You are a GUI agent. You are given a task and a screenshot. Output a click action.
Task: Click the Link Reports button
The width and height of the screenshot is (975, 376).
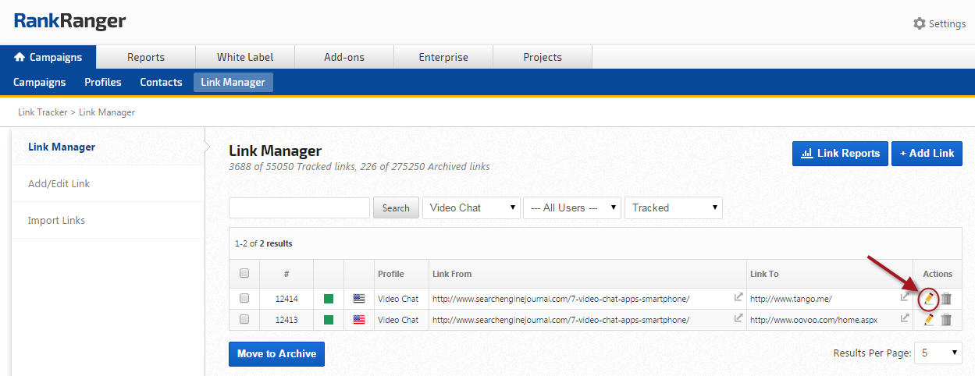tap(840, 154)
